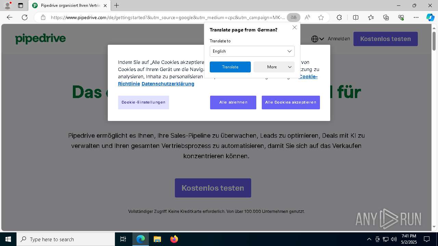Screen dimensions: 438x246
Task: Open the volume control icon
Action: (x=394, y=239)
